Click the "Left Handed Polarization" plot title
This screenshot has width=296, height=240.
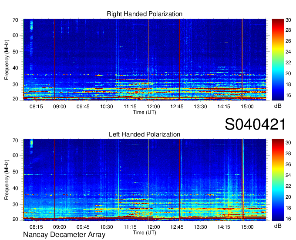point(145,134)
